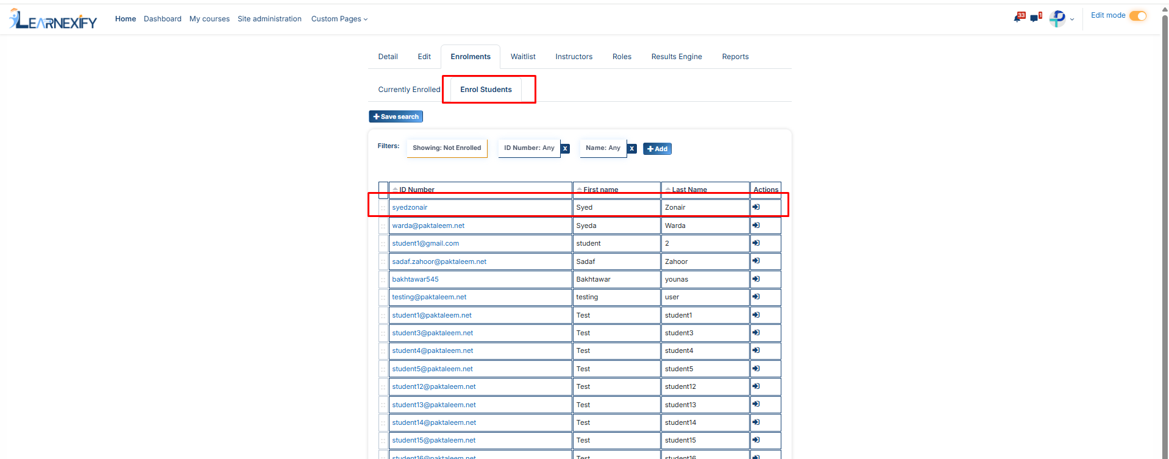1169x459 pixels.
Task: Enrol student3@paktaleem.net via action icon
Action: (756, 333)
